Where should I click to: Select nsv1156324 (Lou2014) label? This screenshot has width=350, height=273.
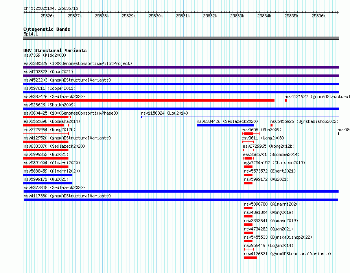[164, 113]
